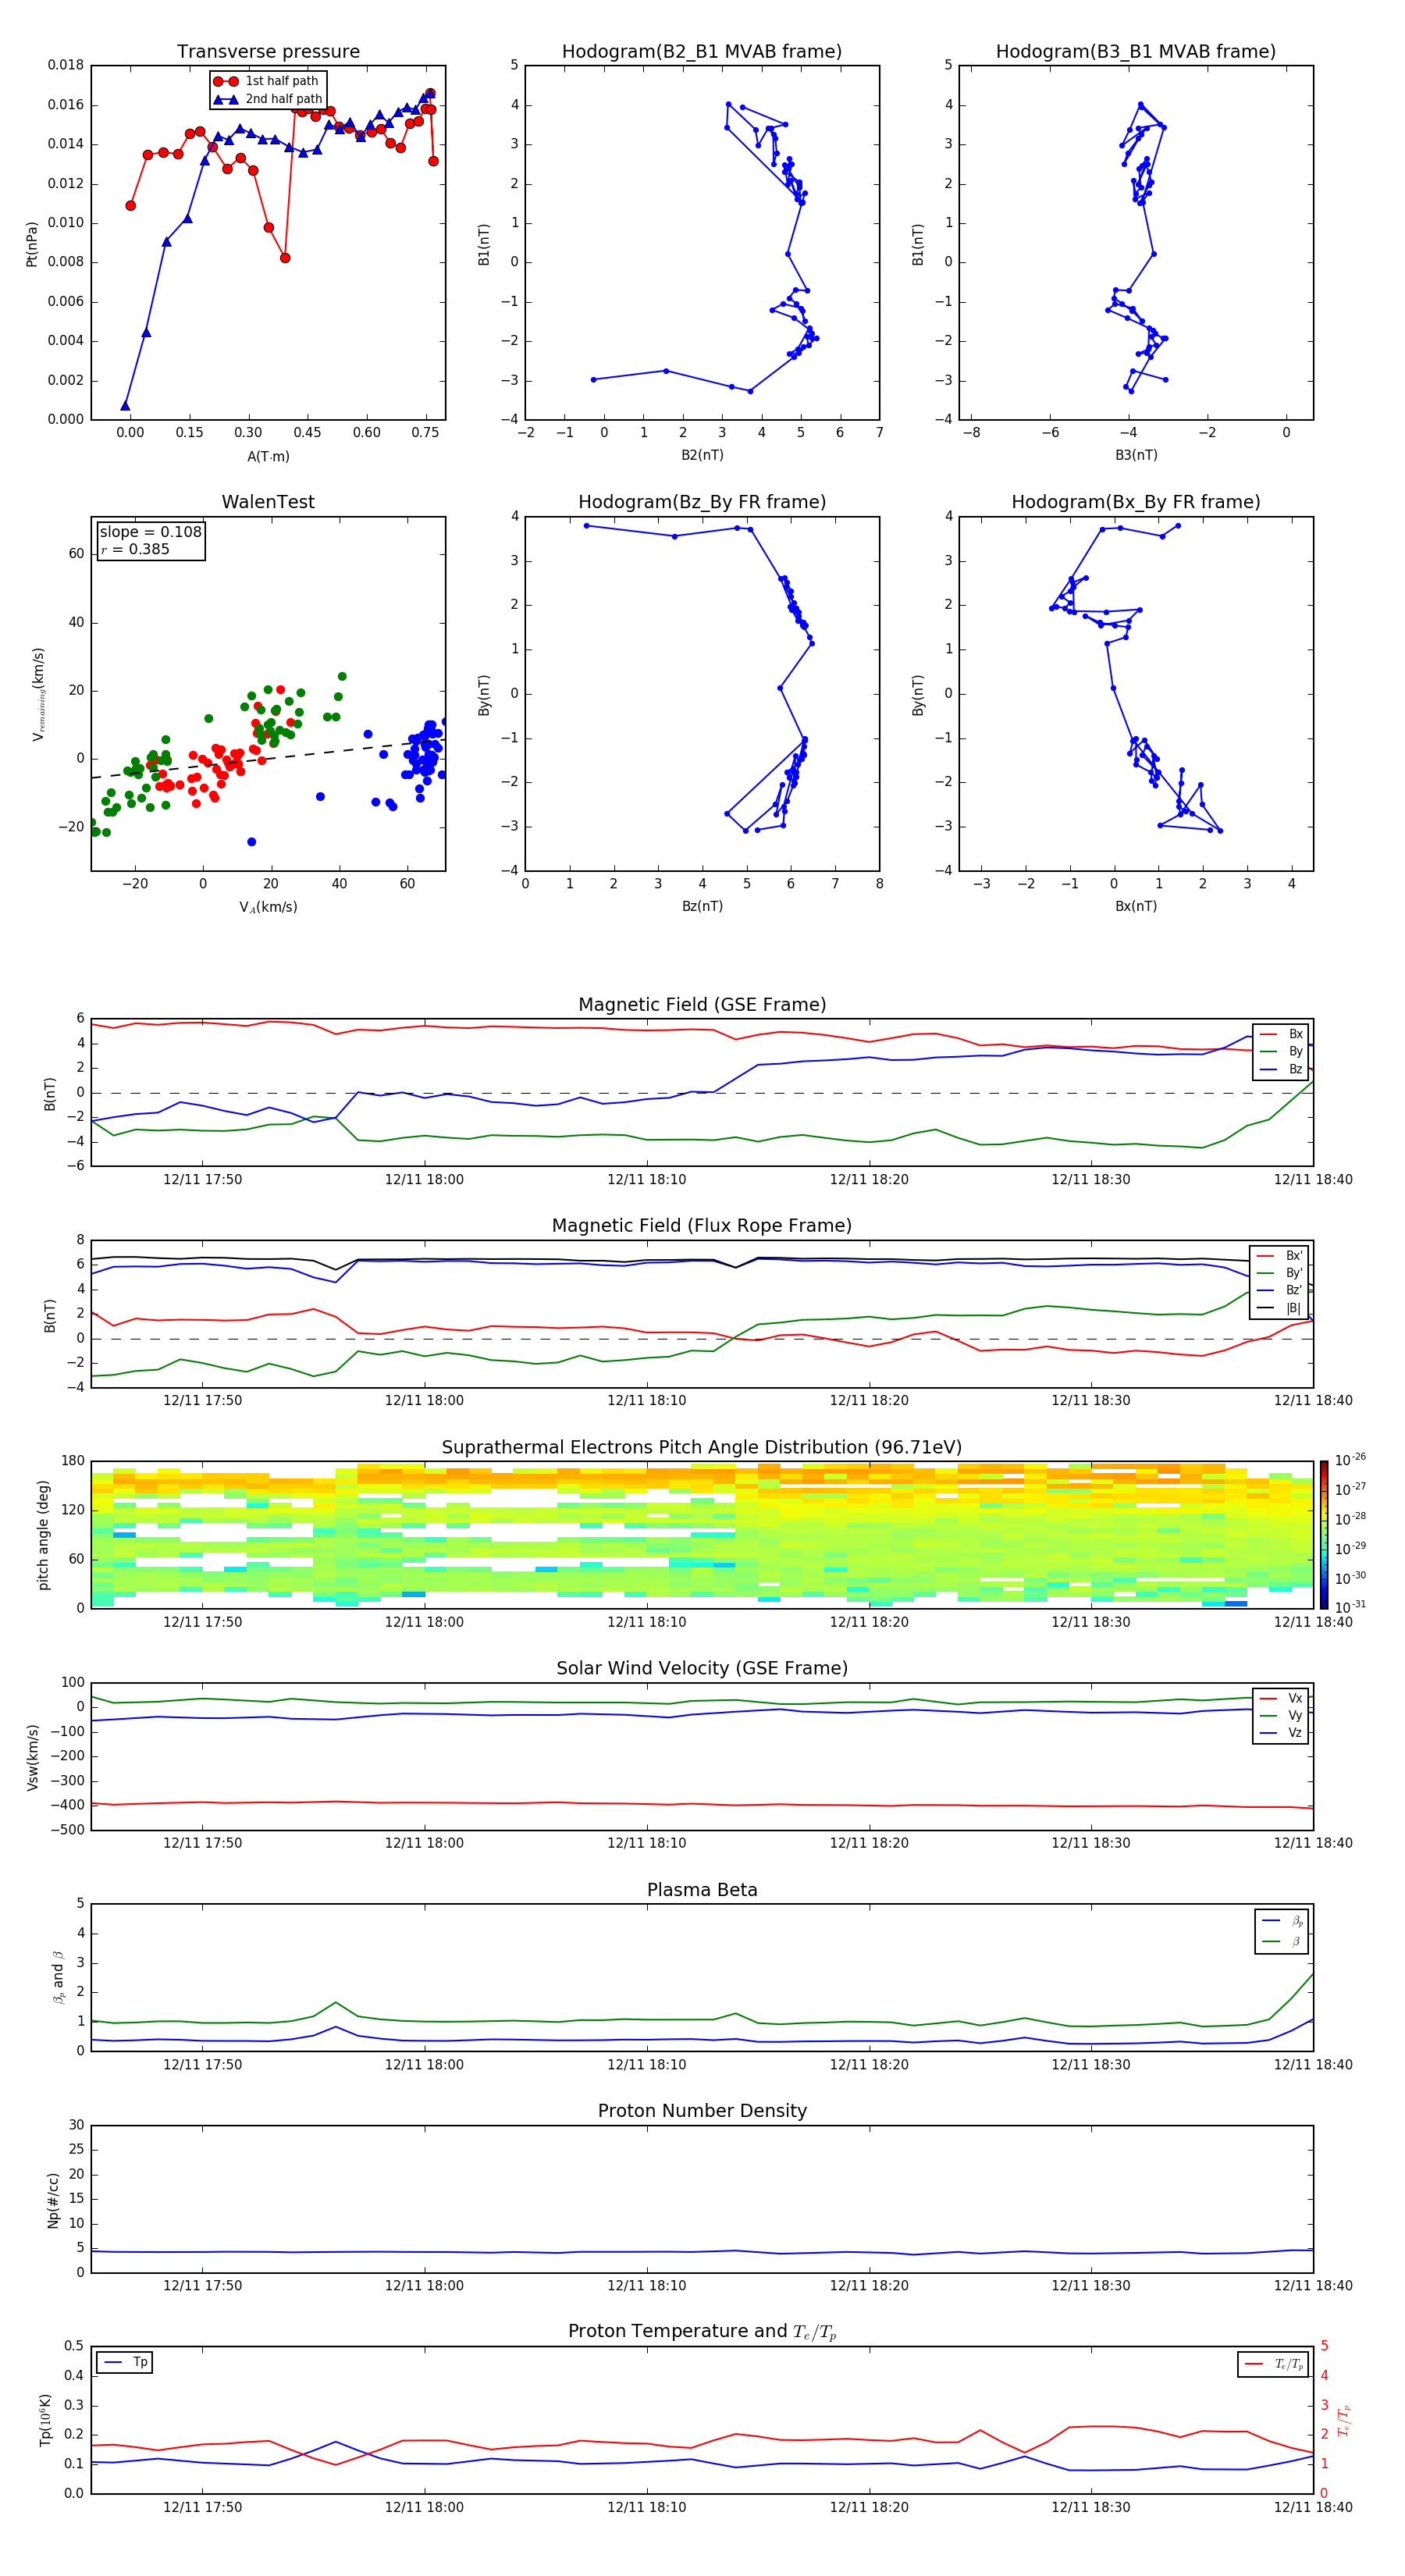Click '12/11 18:30' tick under solar wind velocity
1405x2576 pixels.
click(x=1091, y=1843)
